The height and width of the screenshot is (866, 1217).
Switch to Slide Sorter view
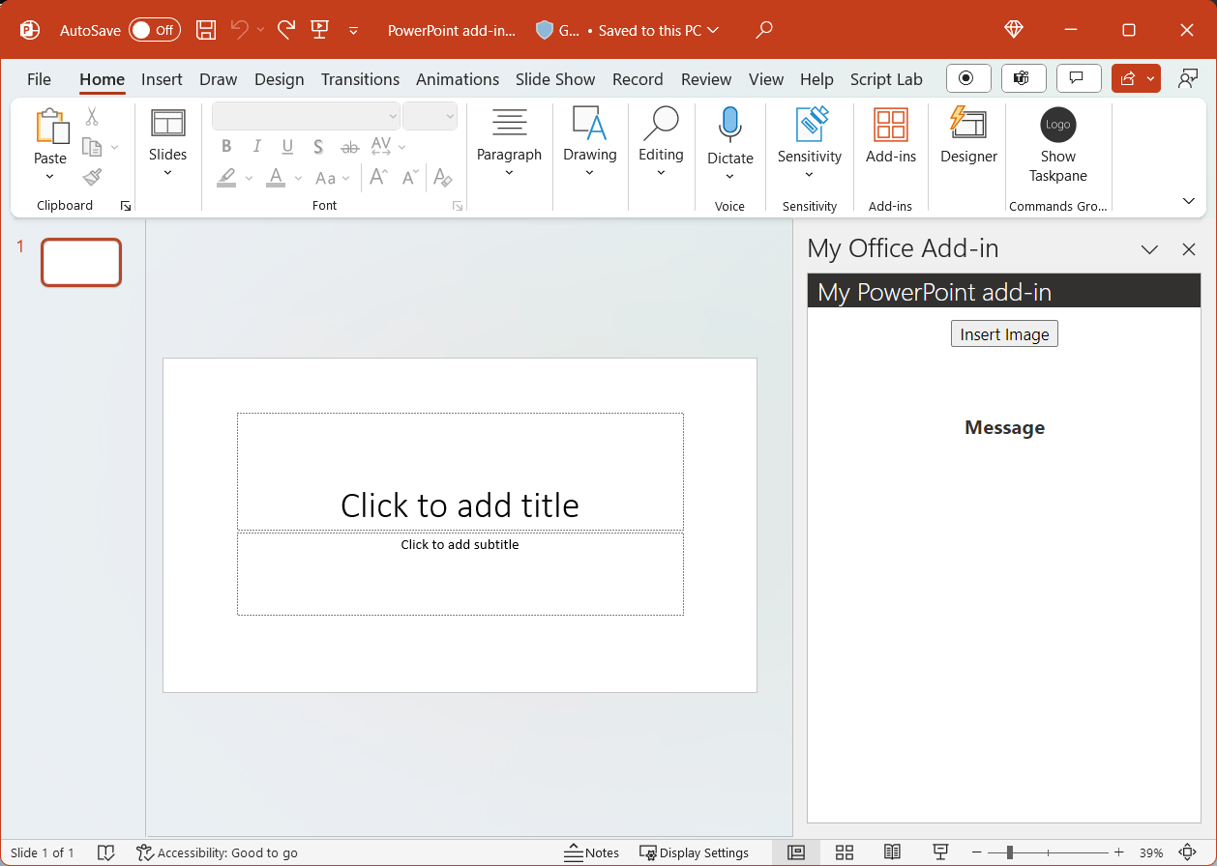point(844,852)
